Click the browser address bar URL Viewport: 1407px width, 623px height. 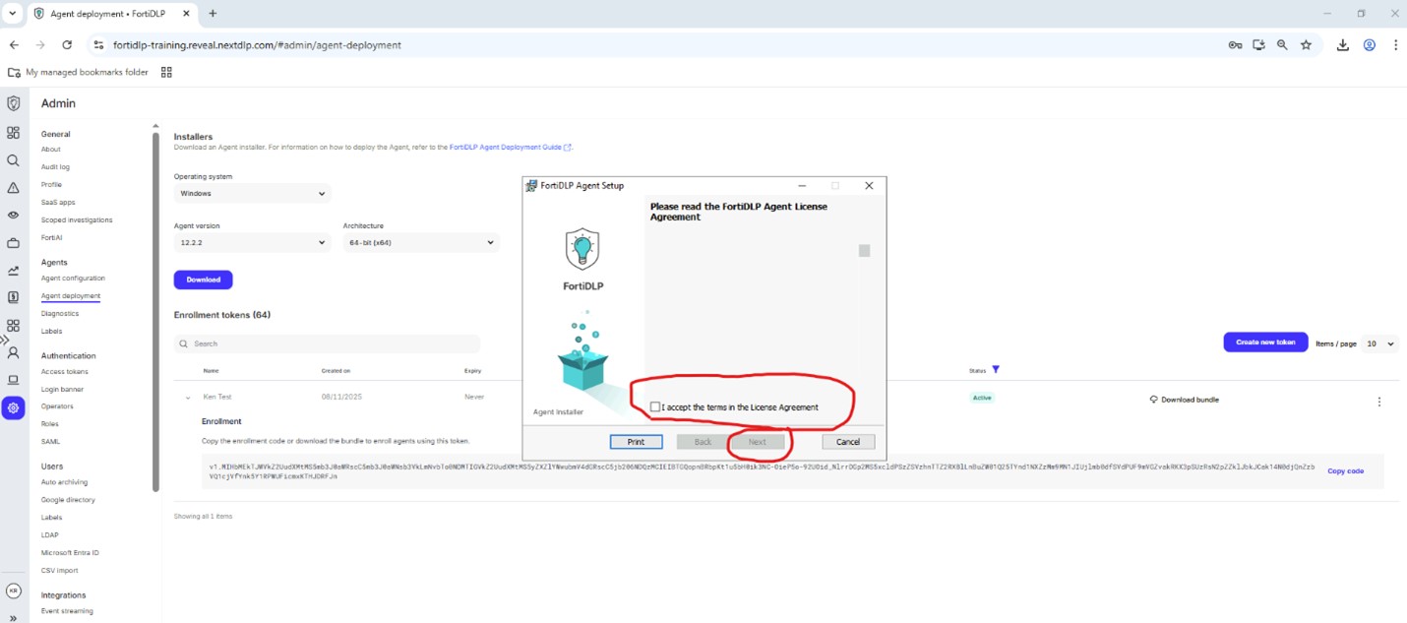[257, 45]
